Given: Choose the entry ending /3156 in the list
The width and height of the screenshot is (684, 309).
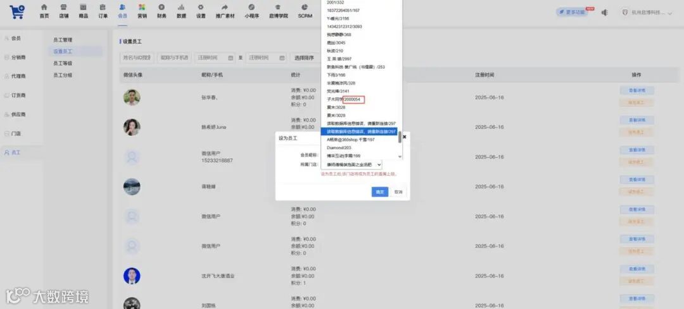Looking at the screenshot, I should pos(338,19).
